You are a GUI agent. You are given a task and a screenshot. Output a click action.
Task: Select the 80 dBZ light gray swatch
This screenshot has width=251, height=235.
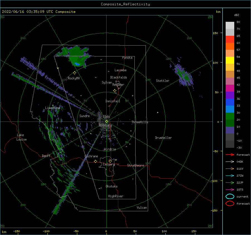[230, 25]
